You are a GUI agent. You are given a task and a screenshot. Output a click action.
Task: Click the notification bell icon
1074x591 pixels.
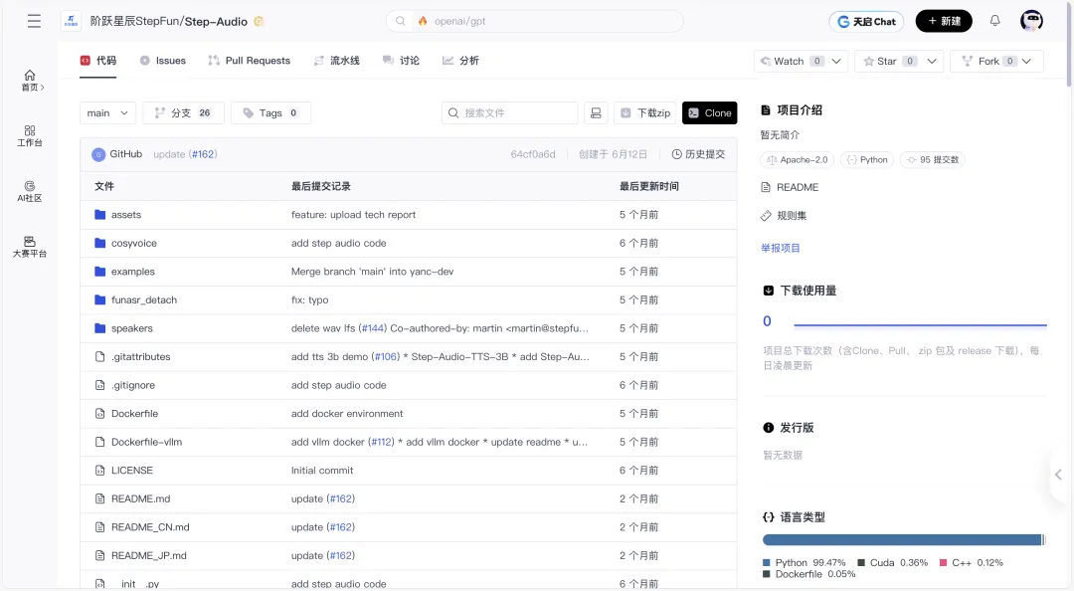click(994, 21)
